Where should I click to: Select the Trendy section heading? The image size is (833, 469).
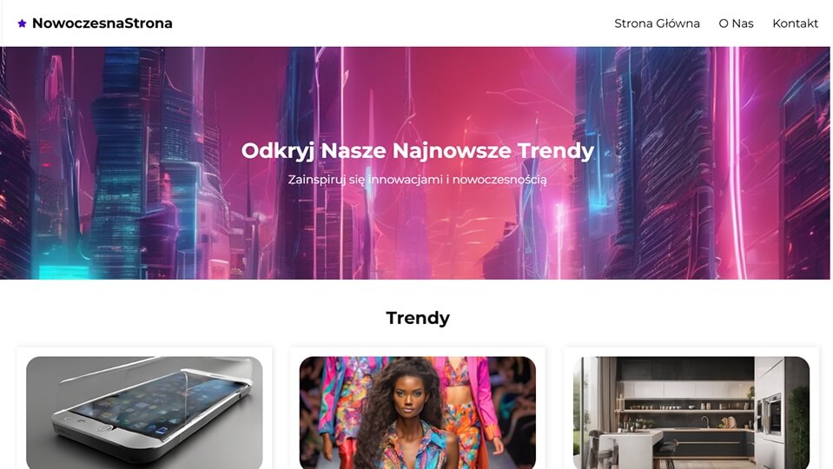418,318
